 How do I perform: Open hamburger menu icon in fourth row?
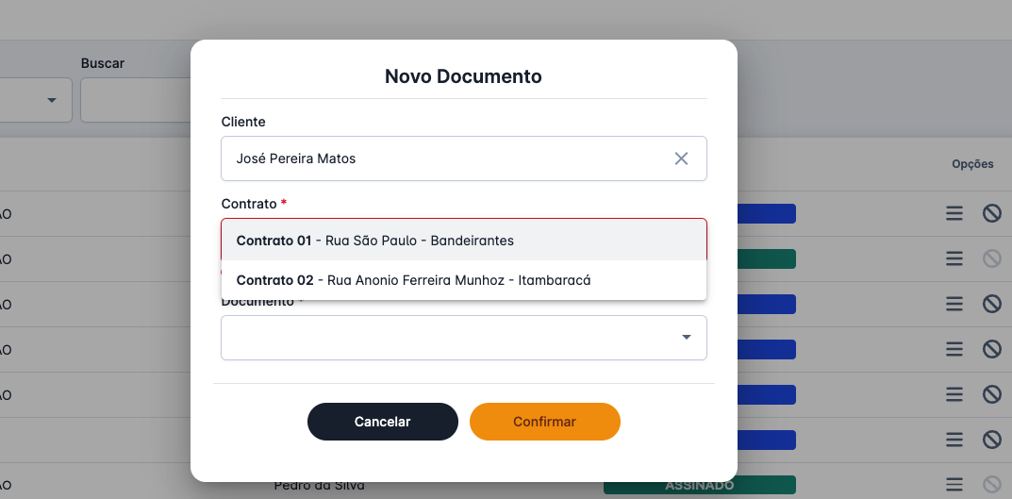954,349
